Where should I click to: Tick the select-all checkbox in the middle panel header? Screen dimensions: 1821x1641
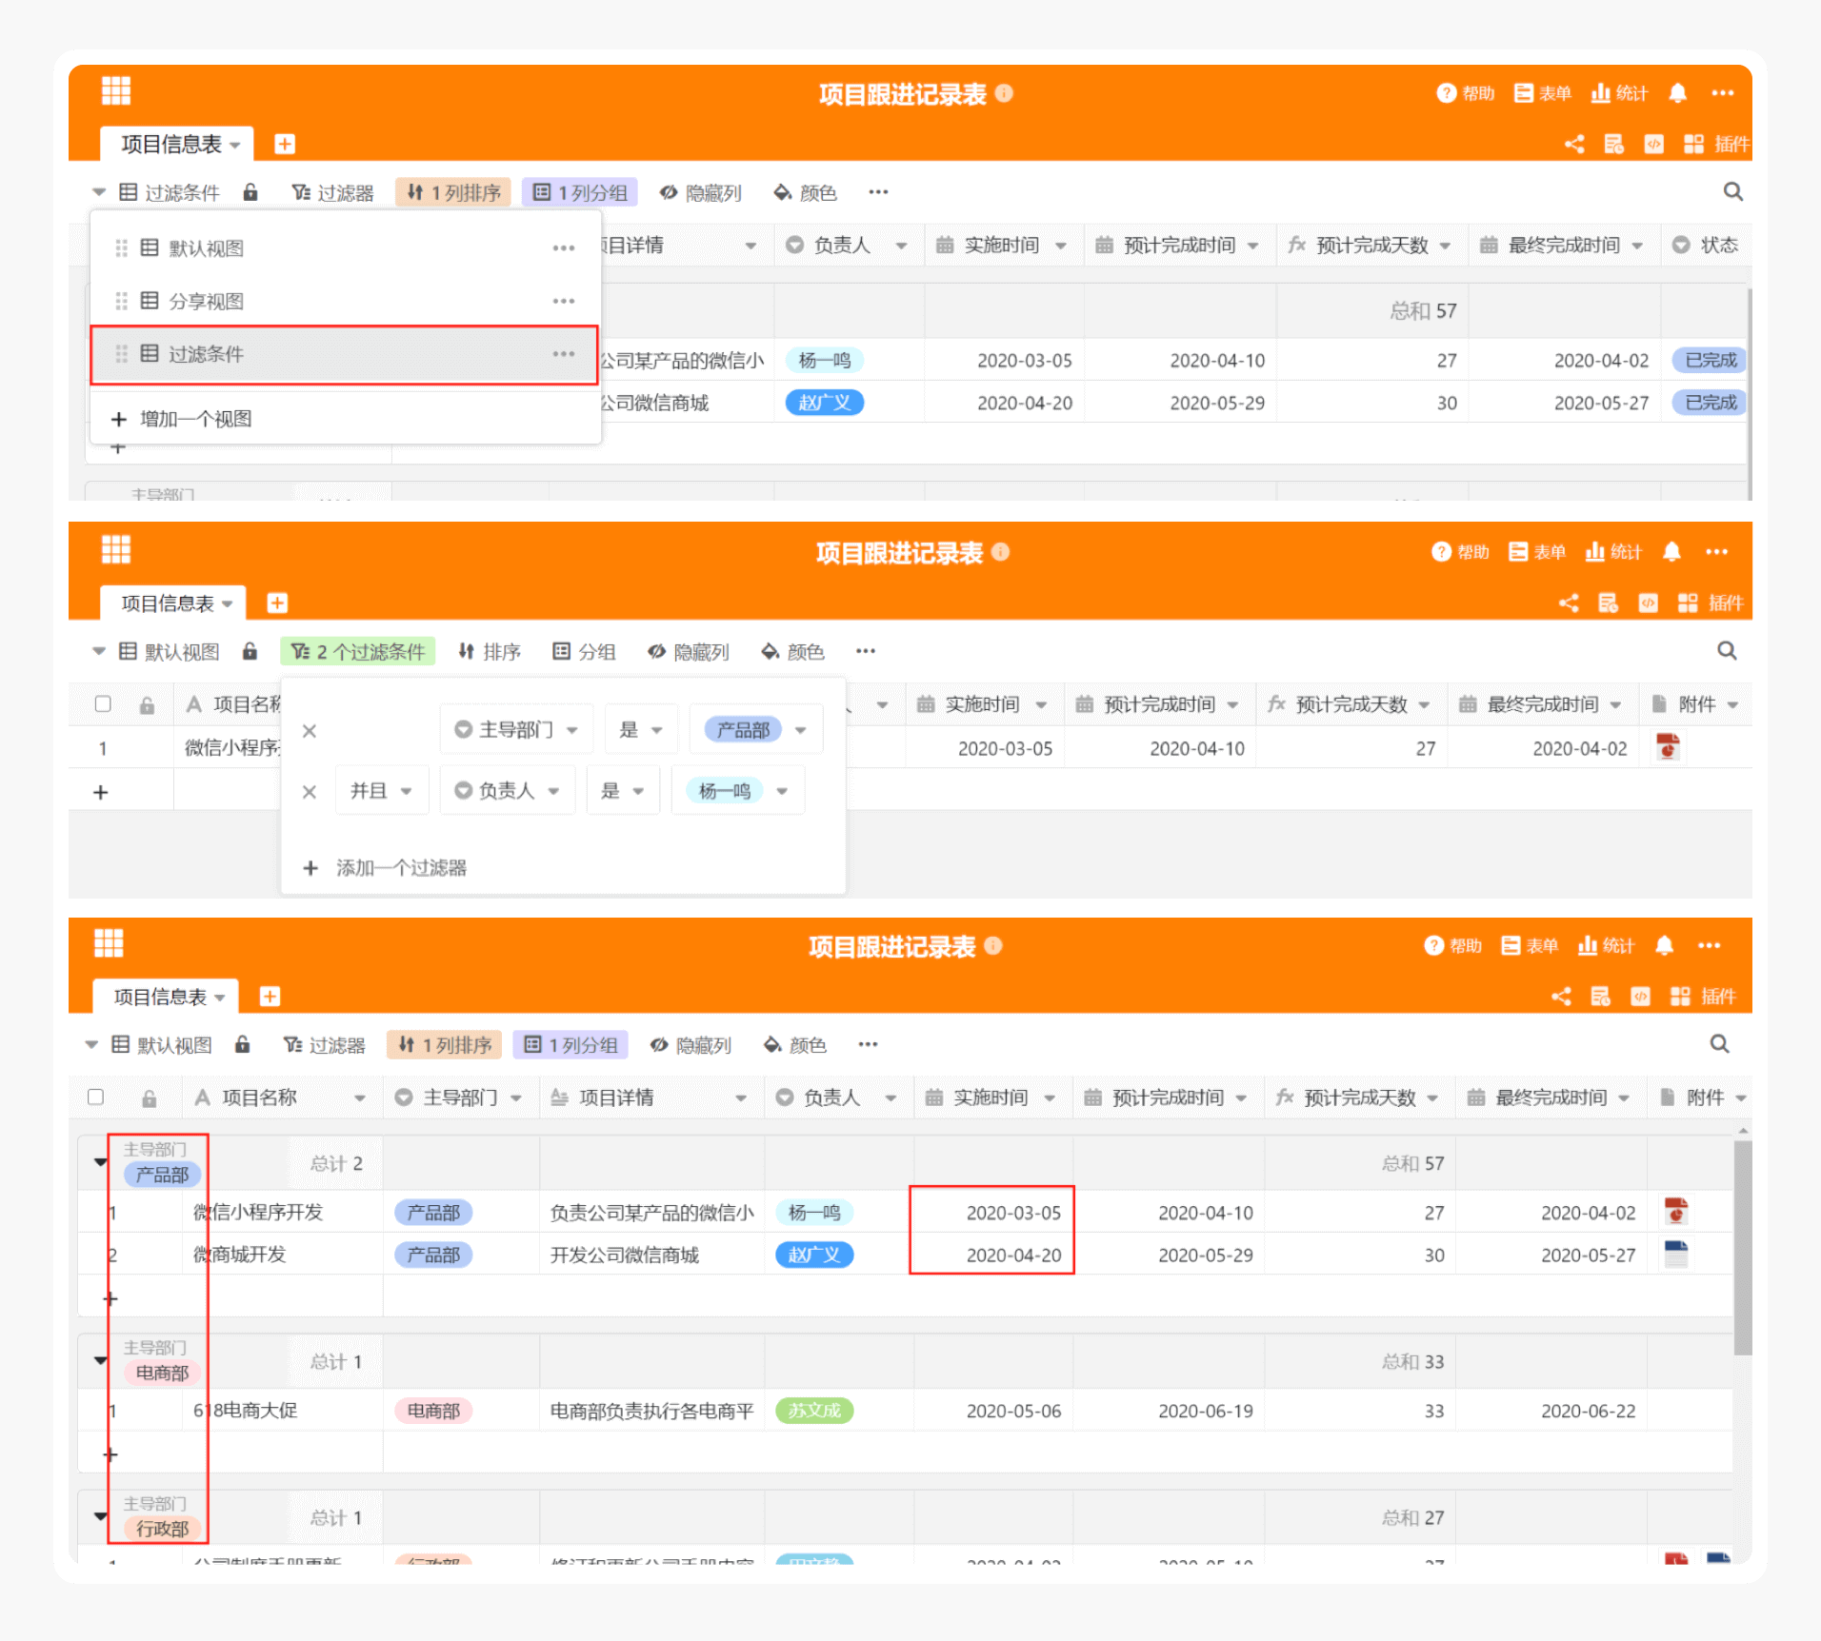click(103, 704)
